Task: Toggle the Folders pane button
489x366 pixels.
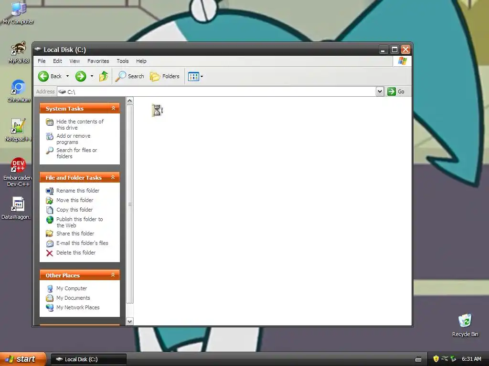Action: pos(165,76)
